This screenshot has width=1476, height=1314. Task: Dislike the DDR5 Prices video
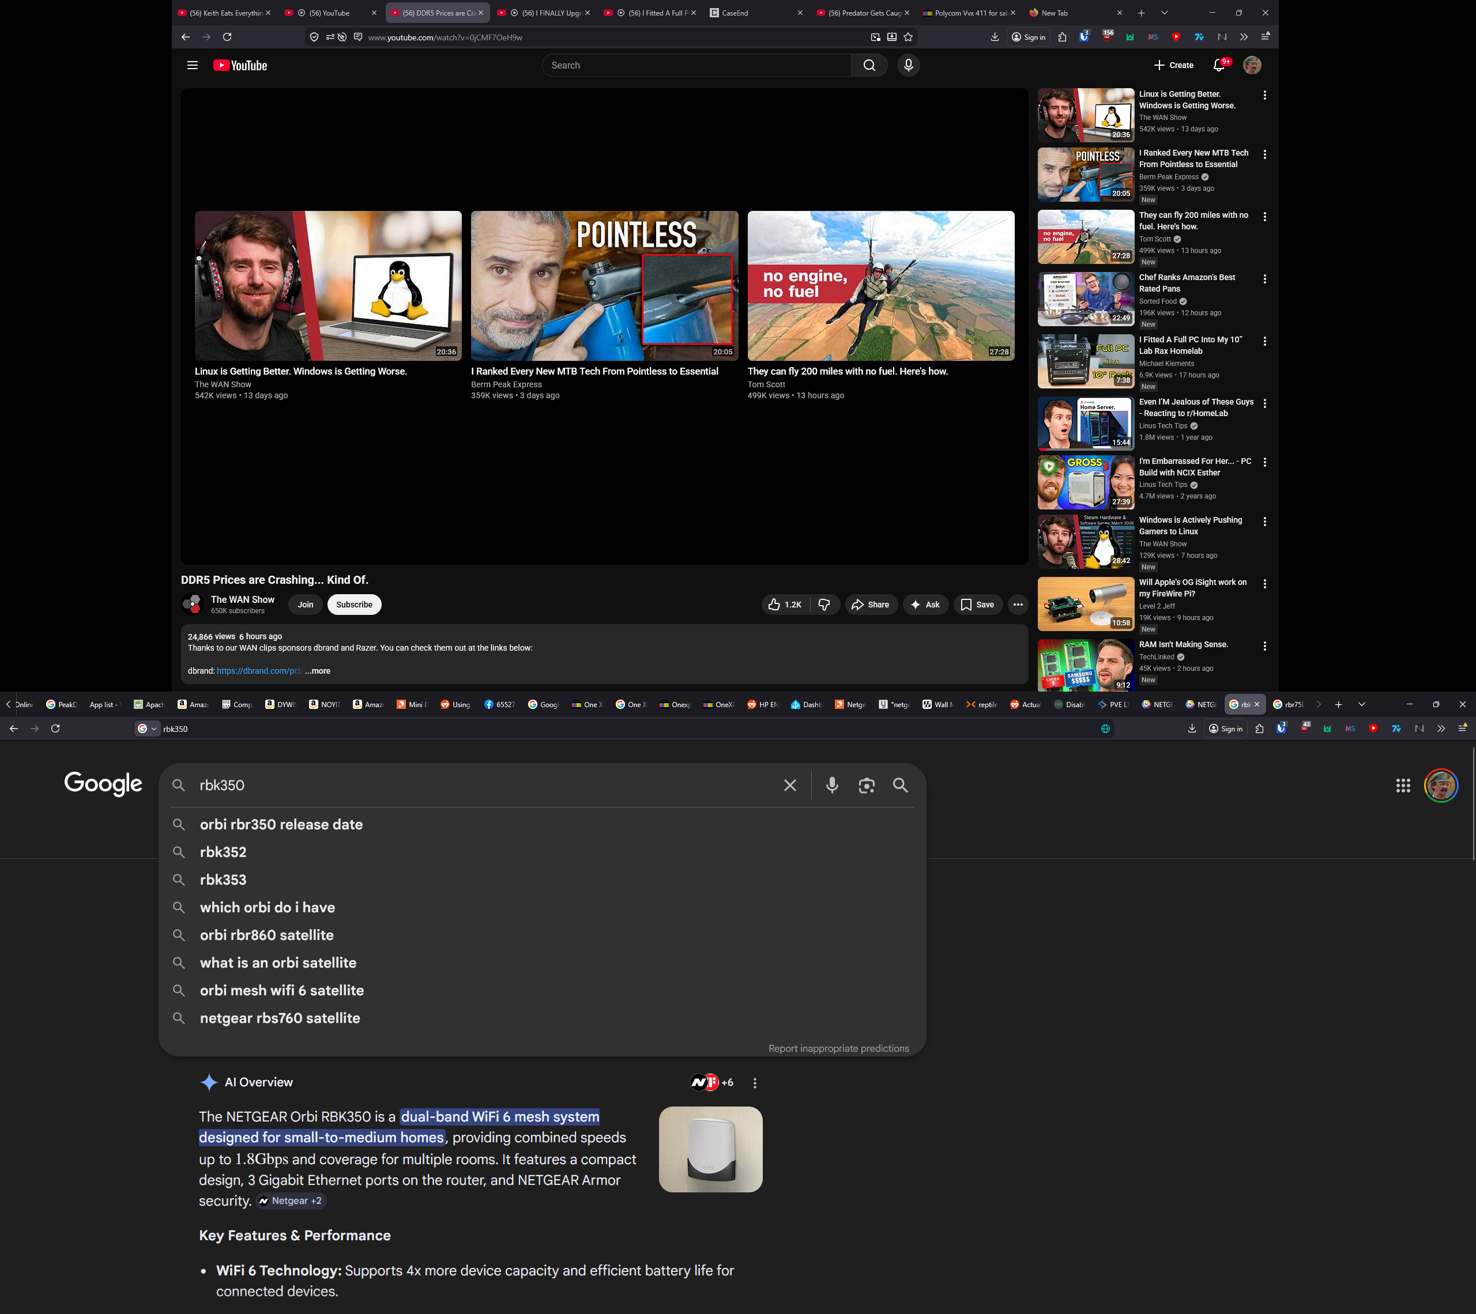[824, 605]
